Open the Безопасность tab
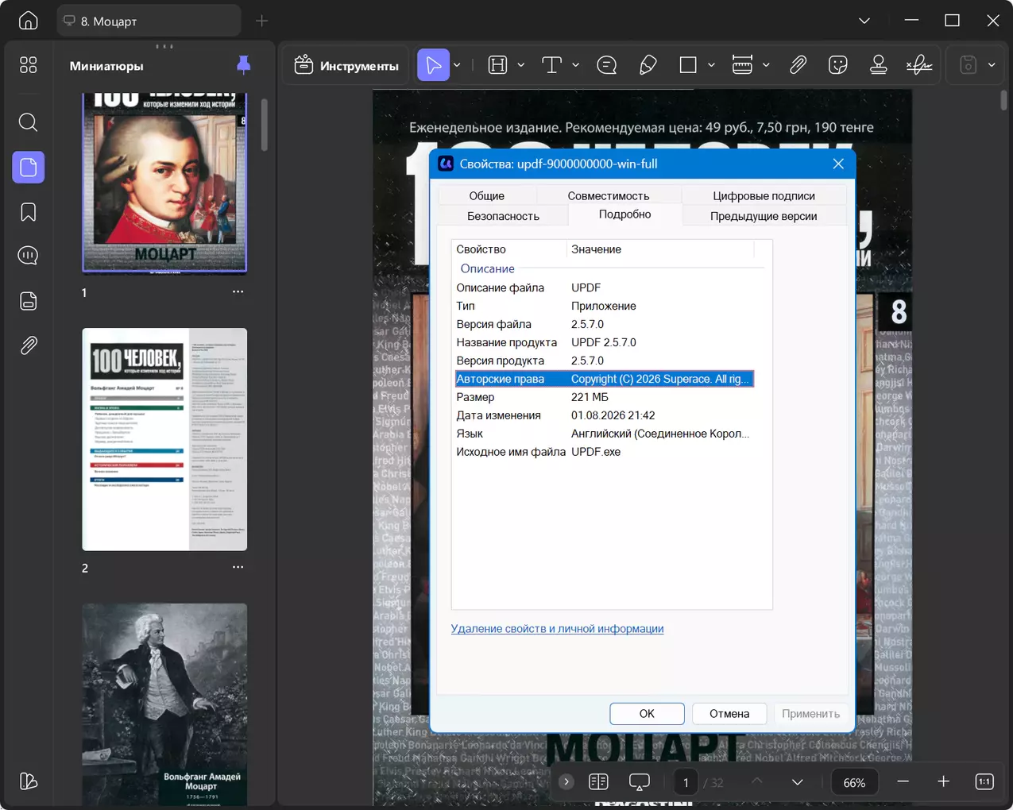1013x810 pixels. point(503,216)
